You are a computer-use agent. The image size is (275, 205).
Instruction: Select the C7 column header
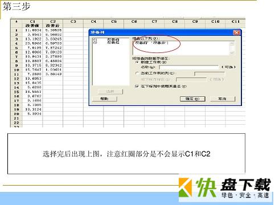coord(154,22)
